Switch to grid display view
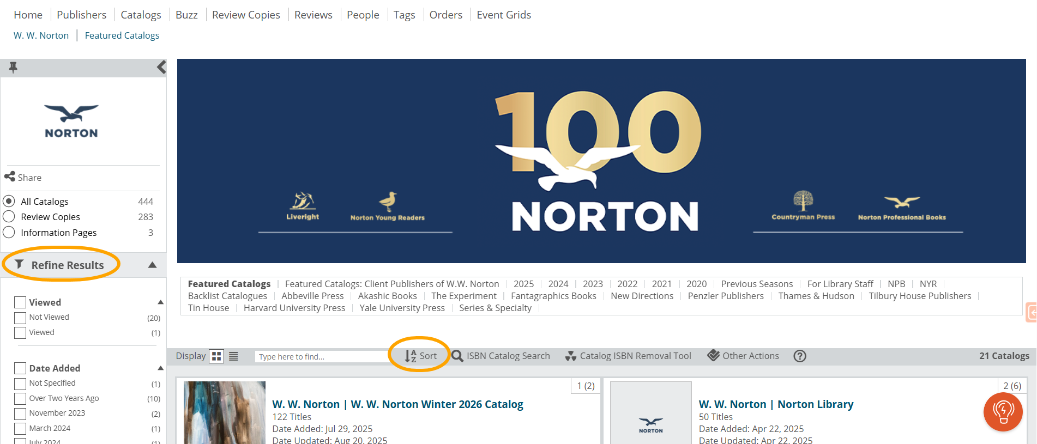1037x444 pixels. pos(216,356)
